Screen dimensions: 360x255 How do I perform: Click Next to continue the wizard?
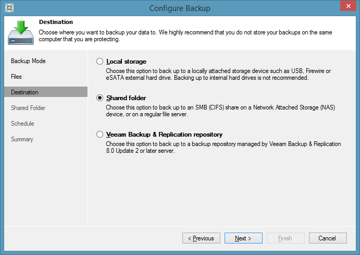(x=243, y=238)
